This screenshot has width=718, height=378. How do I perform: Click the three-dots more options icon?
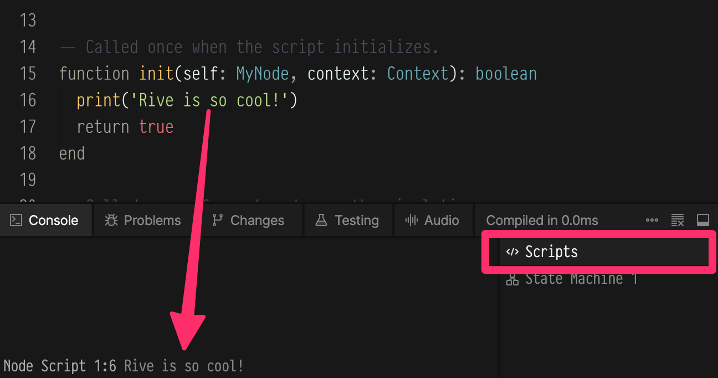[x=652, y=221]
